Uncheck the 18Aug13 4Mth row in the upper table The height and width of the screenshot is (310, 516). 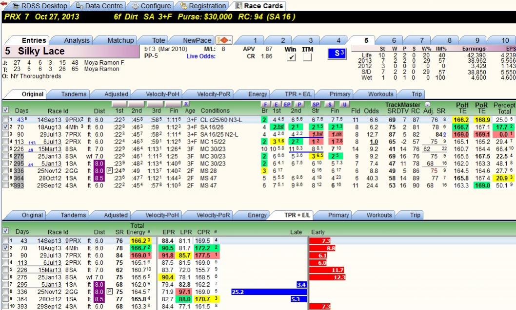pos(5,127)
